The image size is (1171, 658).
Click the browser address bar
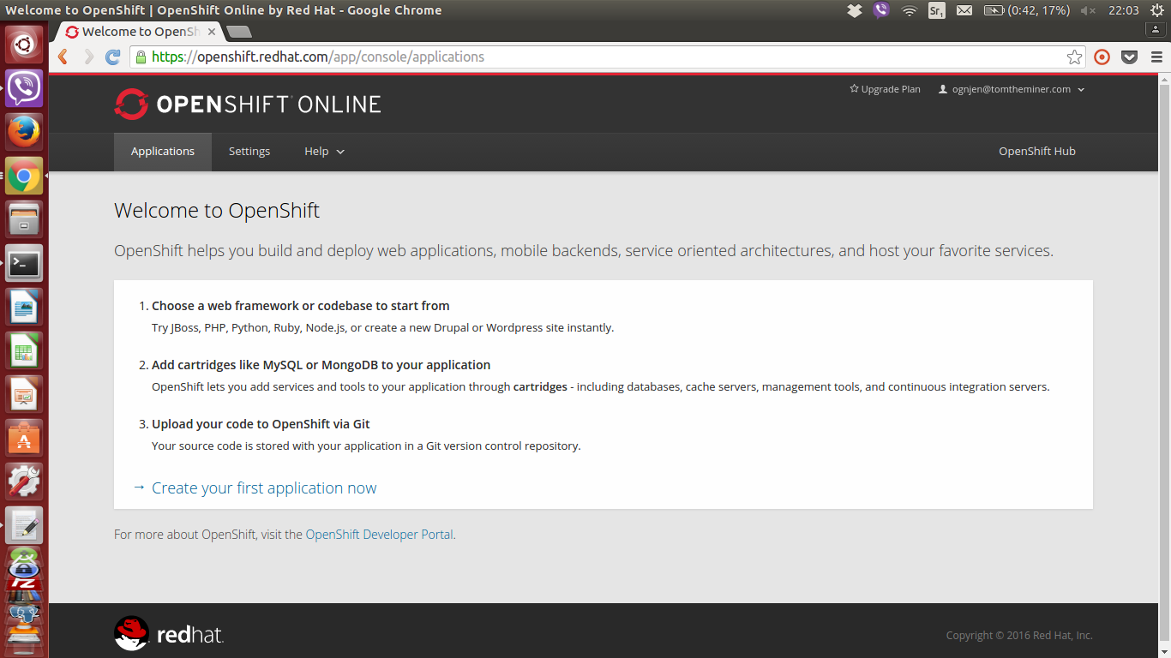[x=600, y=57]
